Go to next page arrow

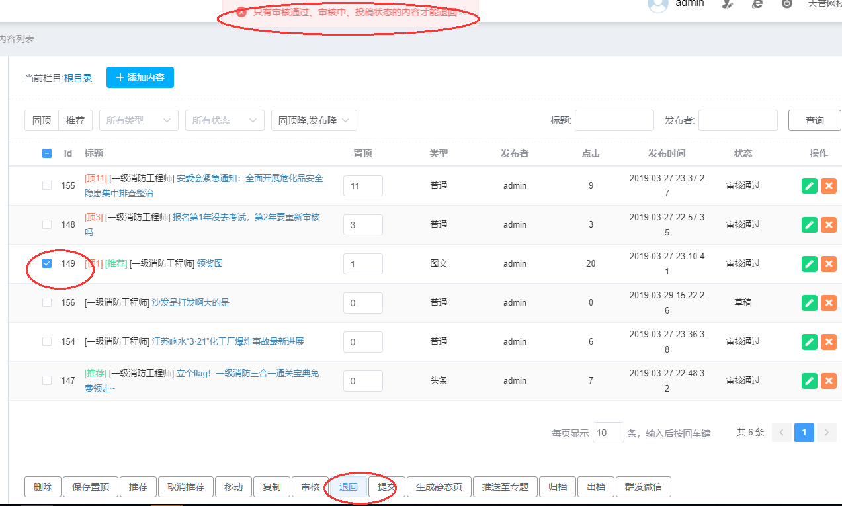pyautogui.click(x=827, y=433)
